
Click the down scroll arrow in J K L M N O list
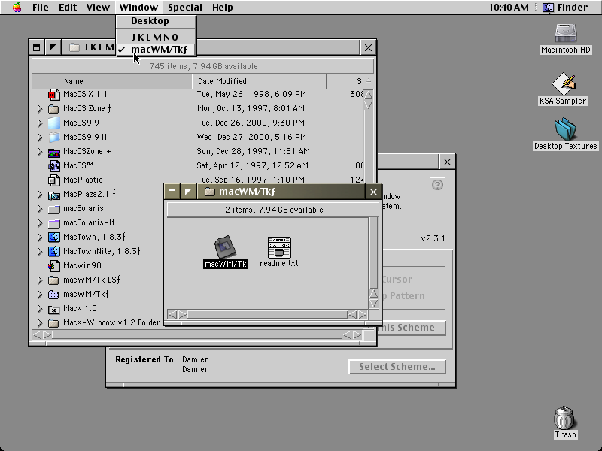point(368,105)
